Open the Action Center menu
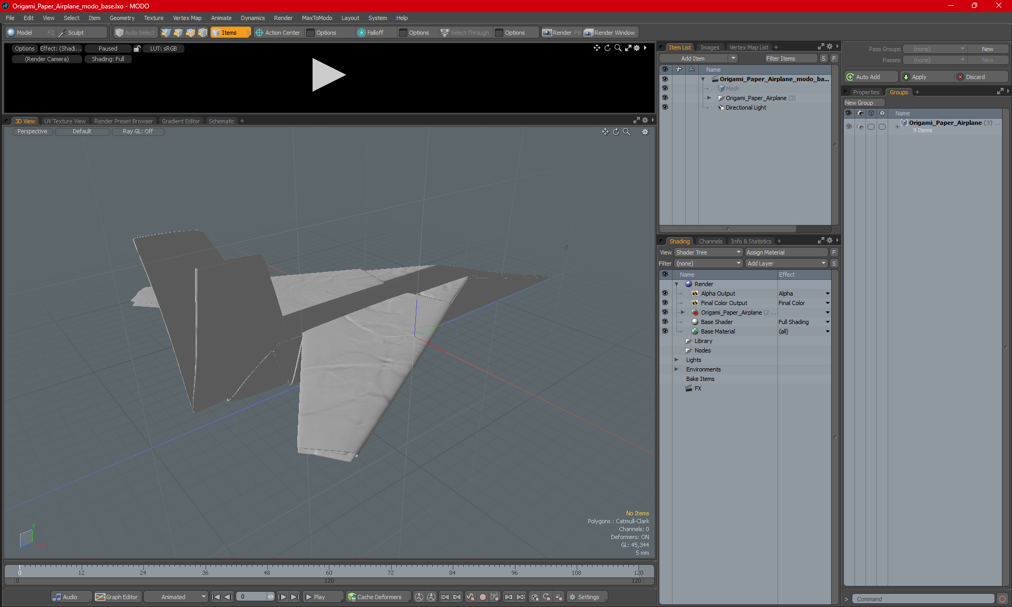This screenshot has width=1012, height=607. 278,33
